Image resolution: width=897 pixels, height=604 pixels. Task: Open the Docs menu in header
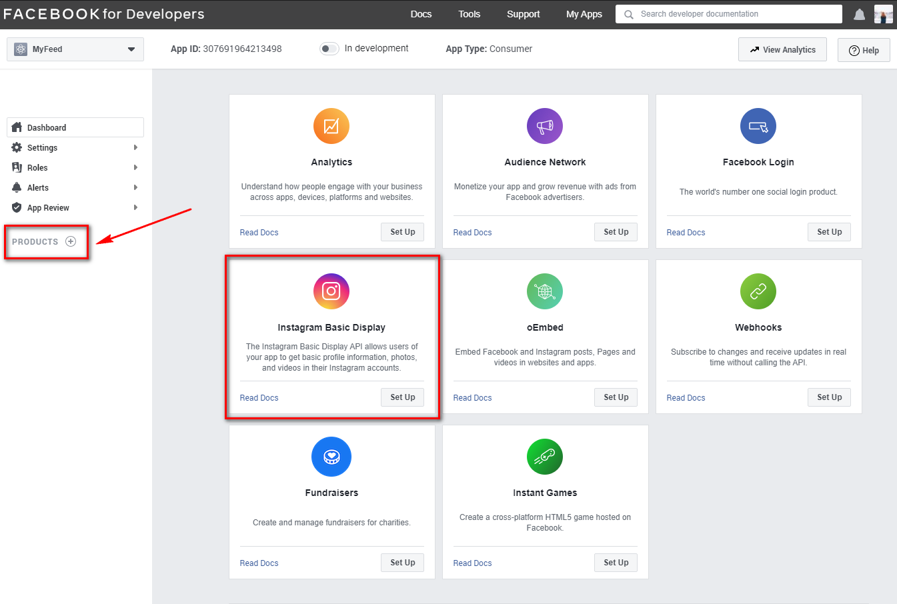[421, 14]
